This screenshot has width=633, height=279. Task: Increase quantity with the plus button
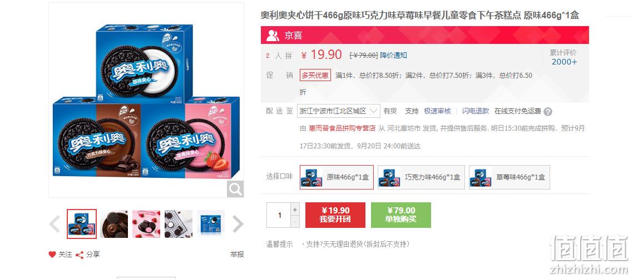pos(295,210)
